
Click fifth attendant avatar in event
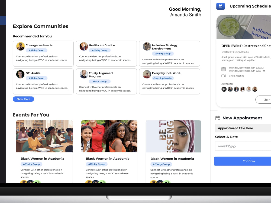tap(249, 89)
